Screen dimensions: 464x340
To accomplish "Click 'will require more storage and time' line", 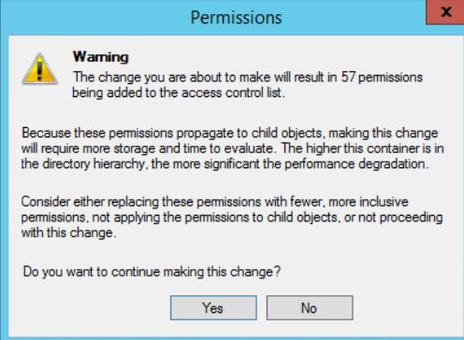I will pyautogui.click(x=233, y=149).
